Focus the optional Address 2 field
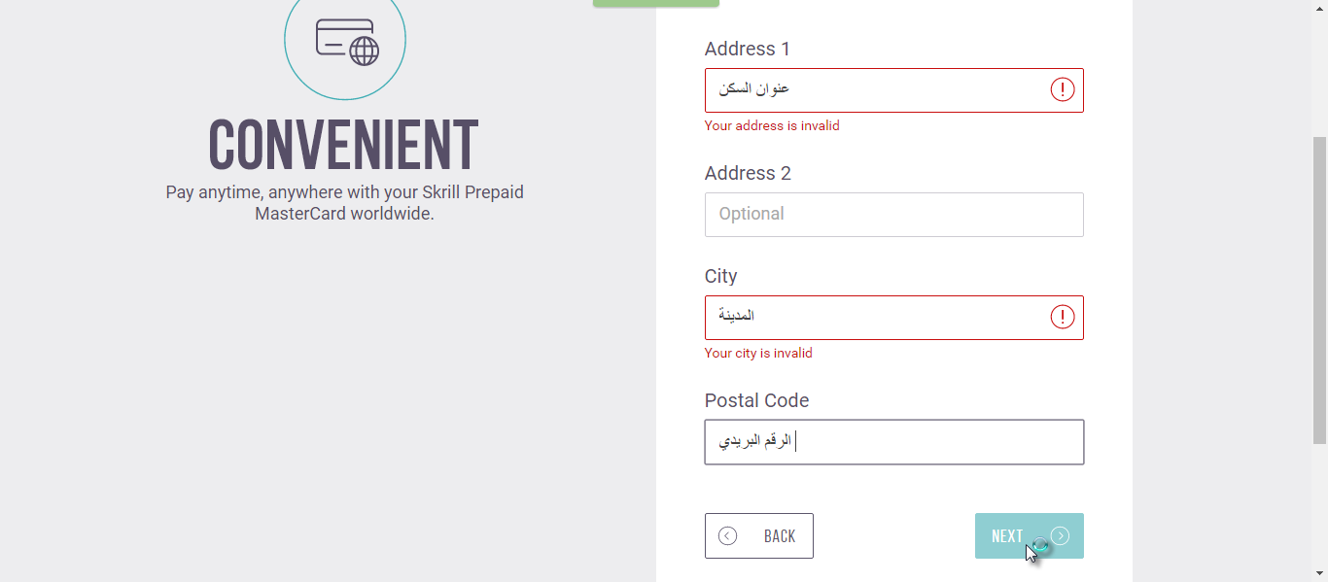Viewport: 1328px width, 582px height. pos(894,215)
